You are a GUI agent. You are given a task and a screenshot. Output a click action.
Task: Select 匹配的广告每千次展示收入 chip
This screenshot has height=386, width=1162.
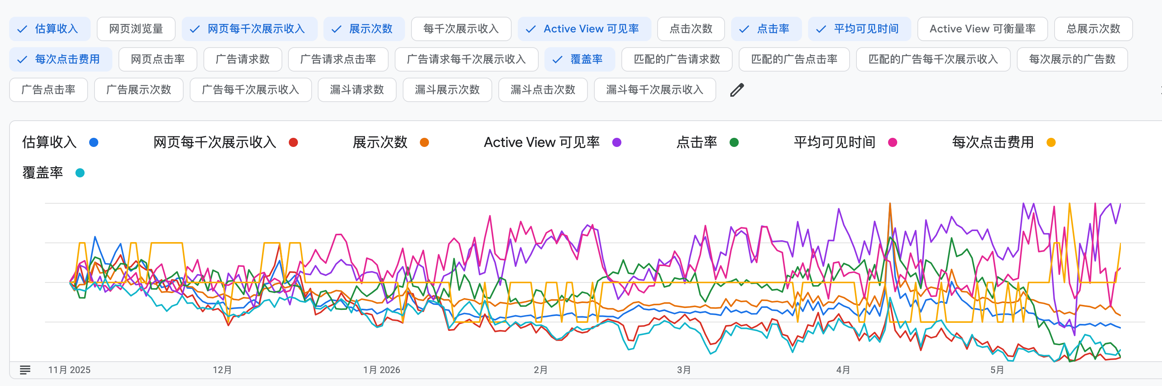point(933,59)
